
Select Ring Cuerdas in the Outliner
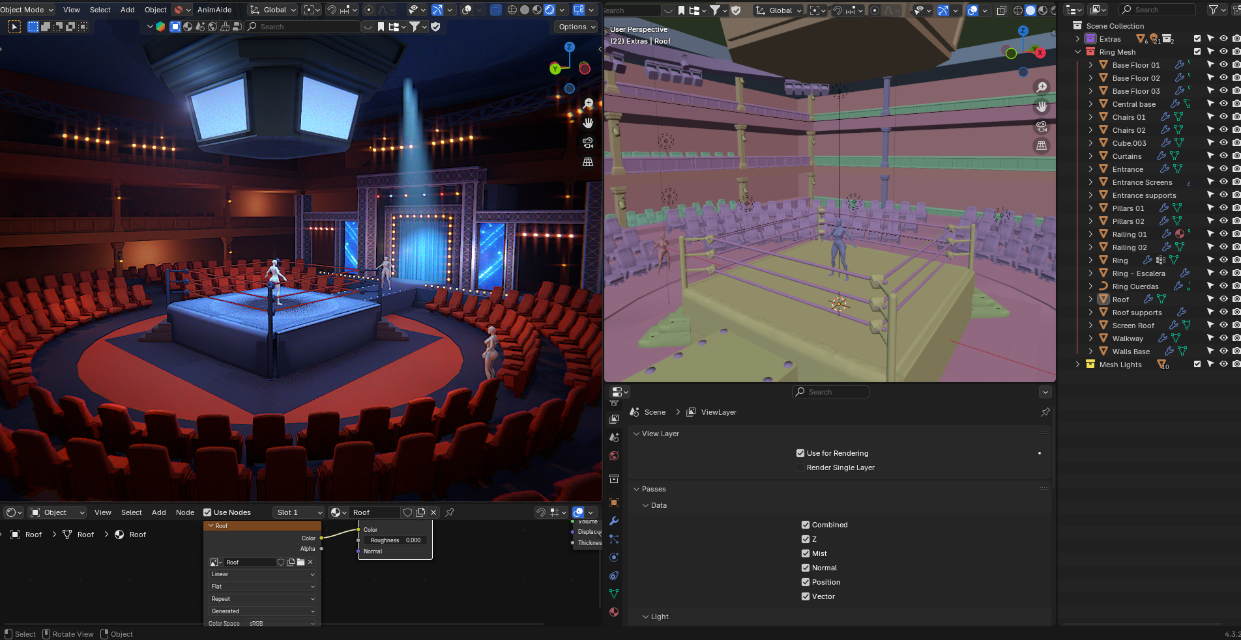(1135, 286)
